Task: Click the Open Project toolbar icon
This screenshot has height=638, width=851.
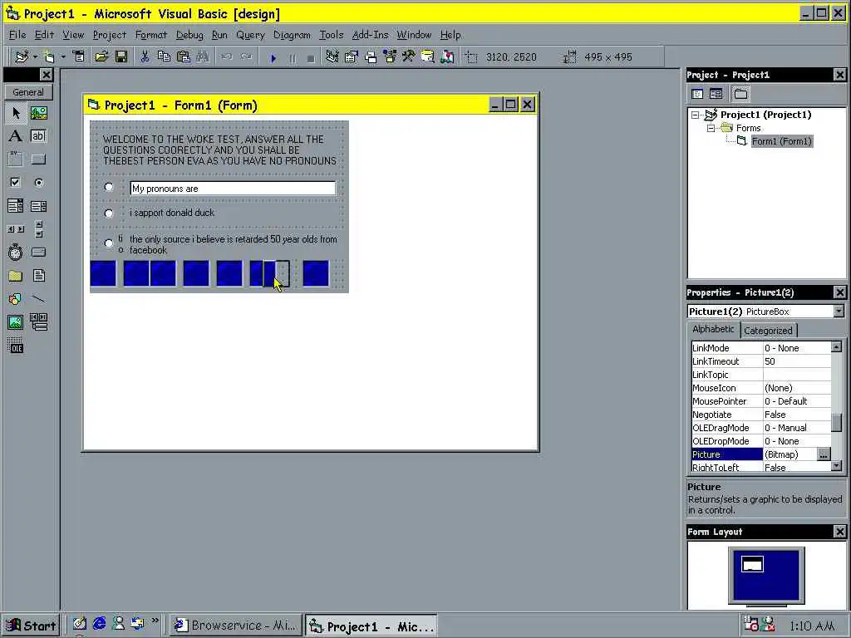Action: (x=101, y=56)
